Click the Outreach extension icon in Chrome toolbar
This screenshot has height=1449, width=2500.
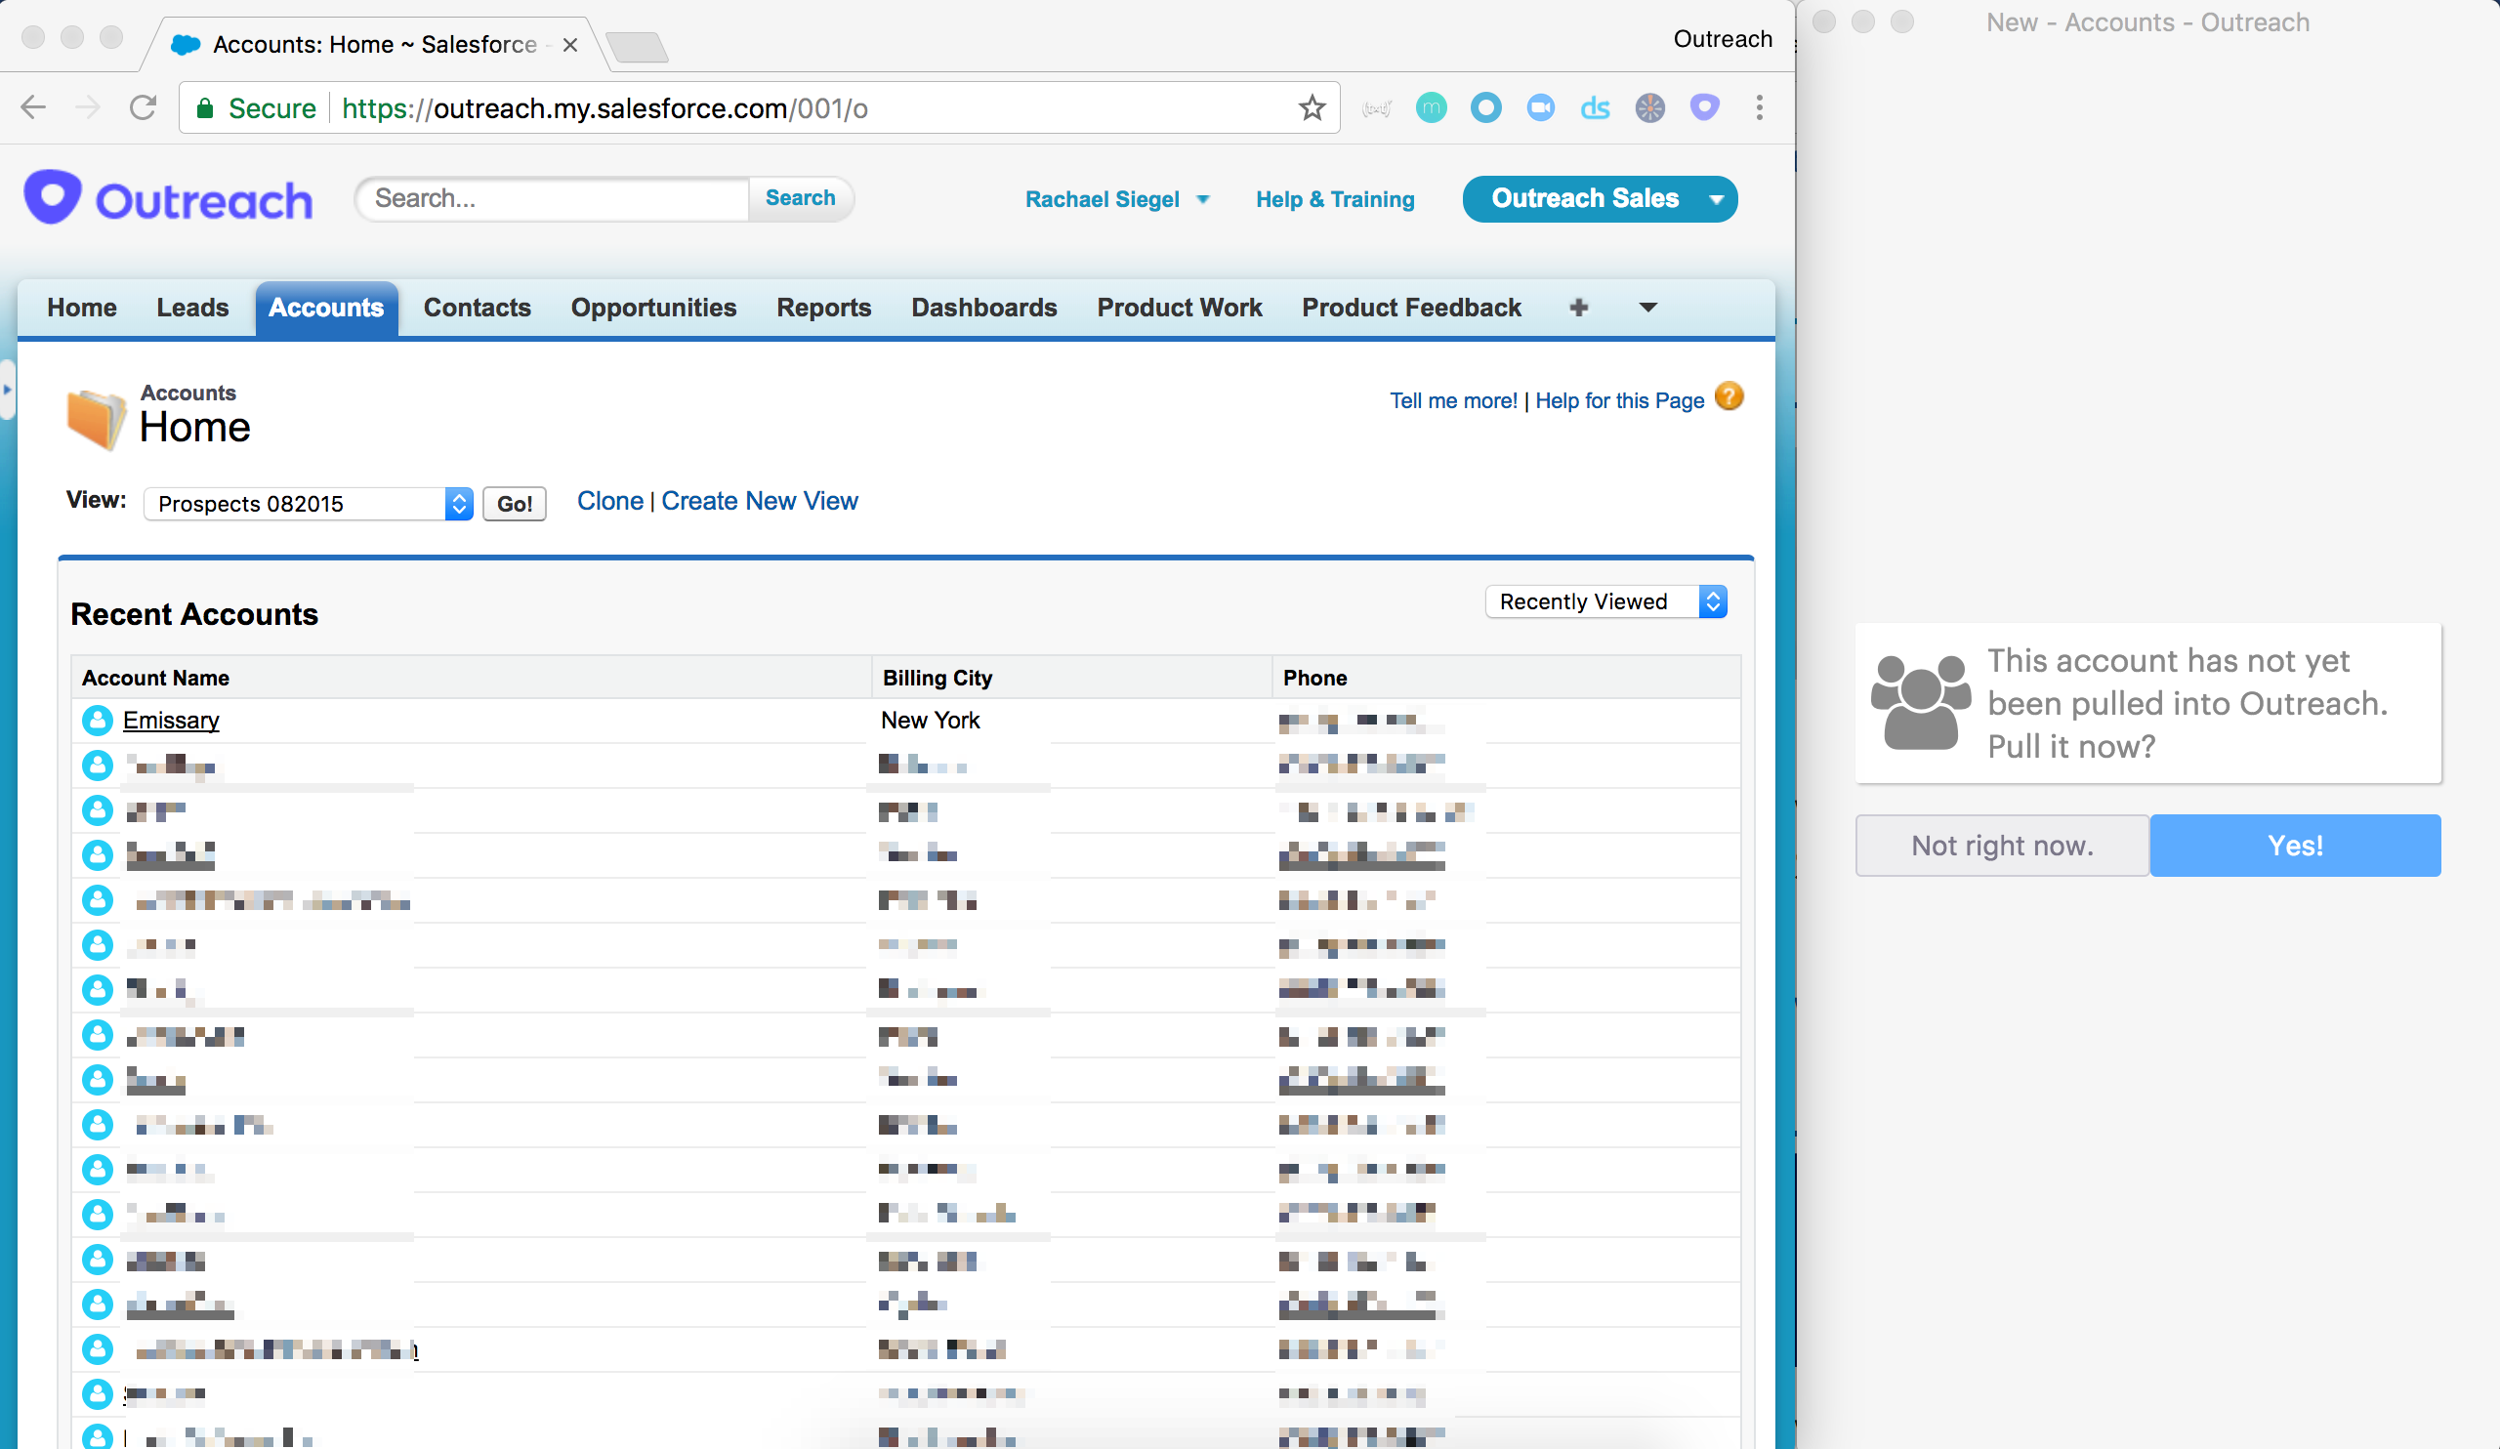(1704, 107)
